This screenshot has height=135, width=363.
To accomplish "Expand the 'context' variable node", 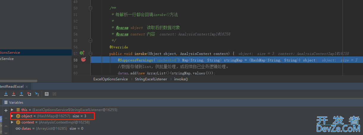I will [x=12, y=122].
